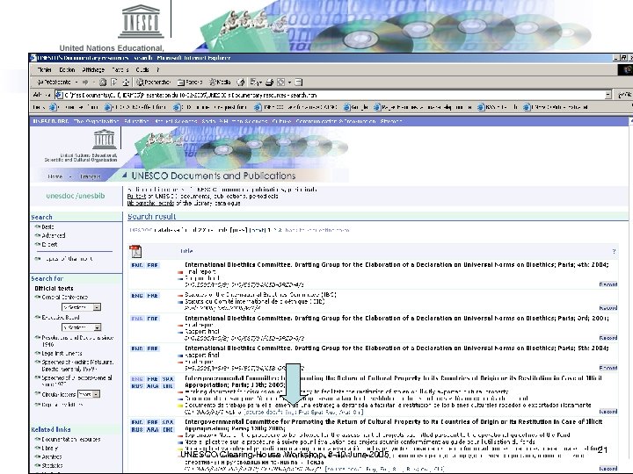Open Record link for the 4th; 2004 Bioethics result

pyautogui.click(x=608, y=284)
